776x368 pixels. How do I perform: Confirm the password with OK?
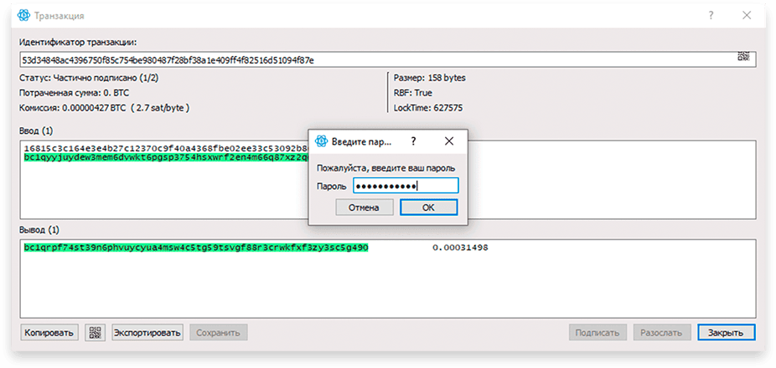[x=428, y=207]
